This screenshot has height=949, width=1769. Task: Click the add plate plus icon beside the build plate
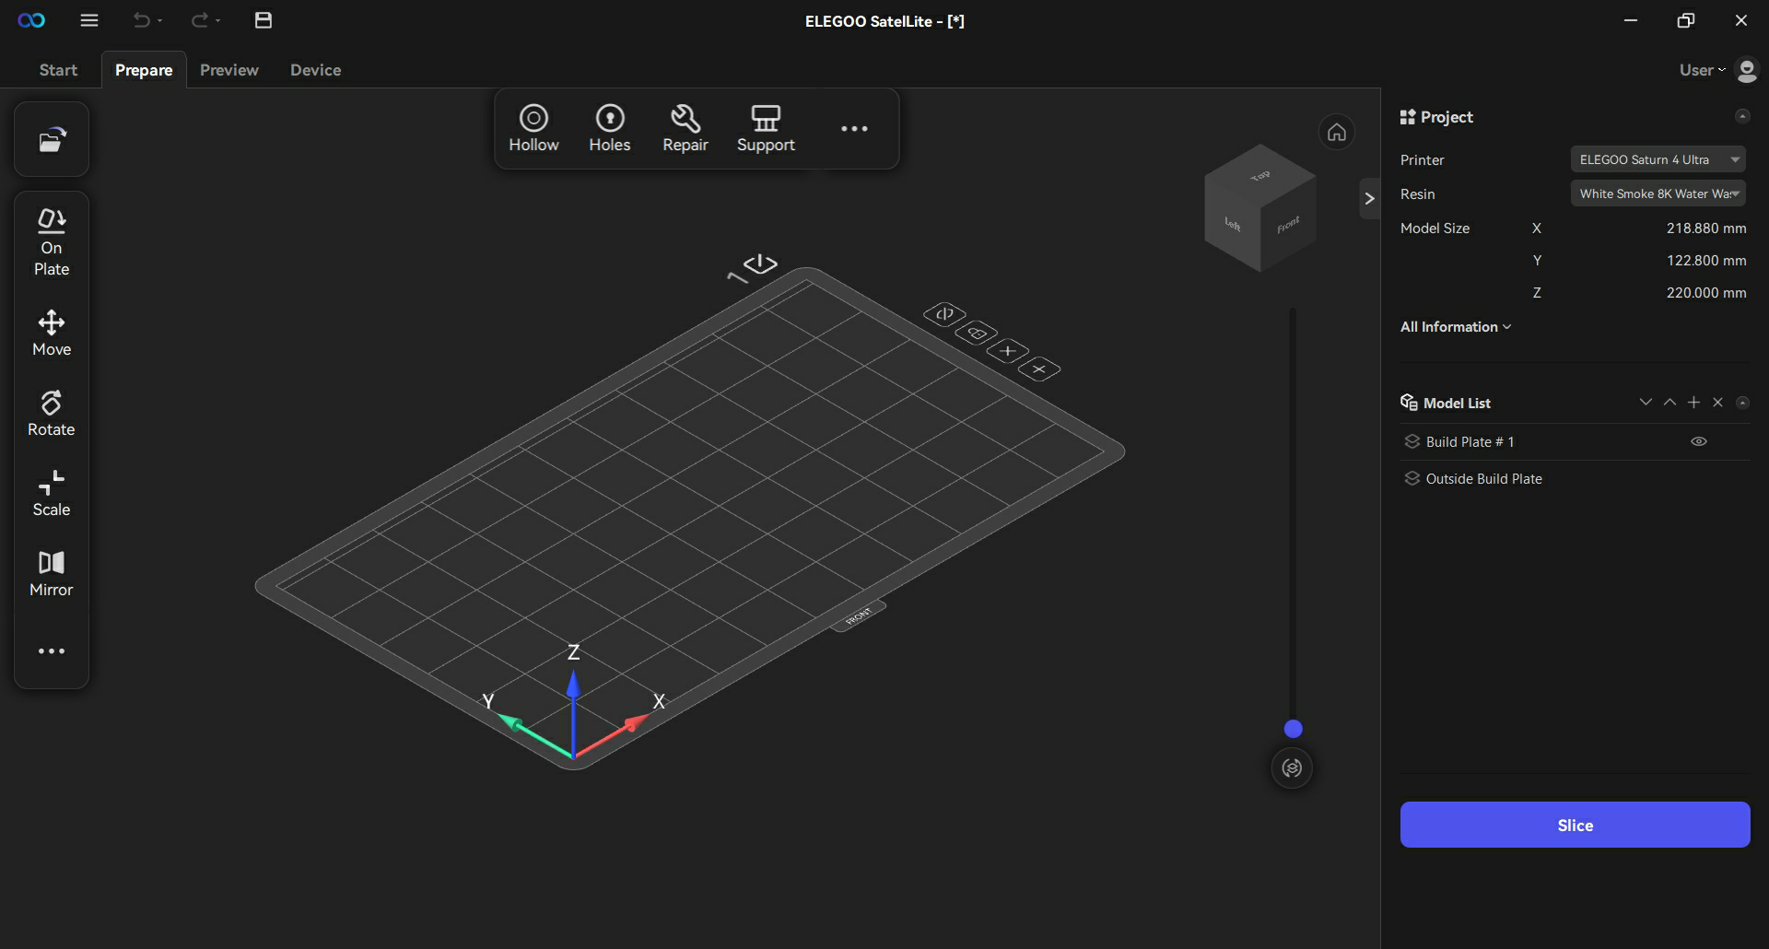point(1008,351)
